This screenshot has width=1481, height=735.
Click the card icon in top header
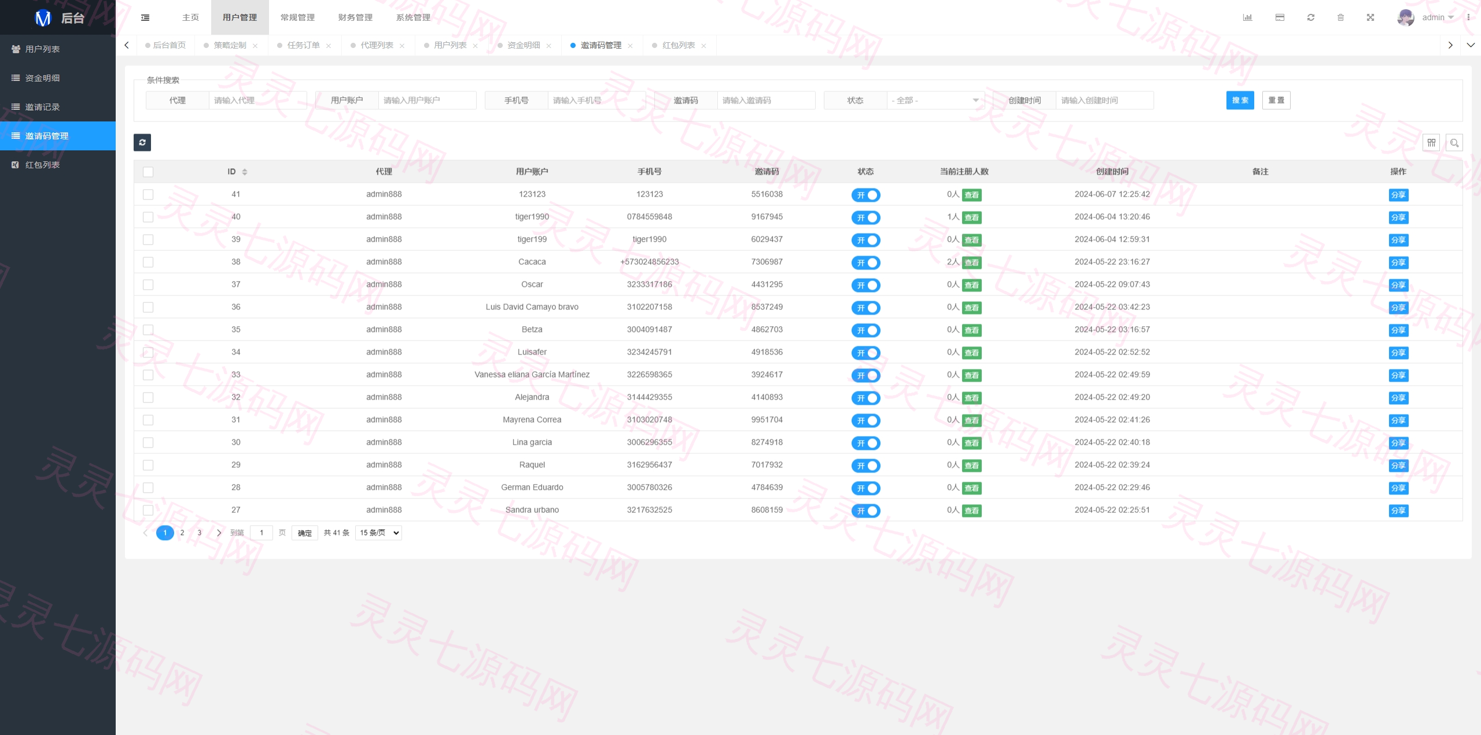(x=1280, y=17)
